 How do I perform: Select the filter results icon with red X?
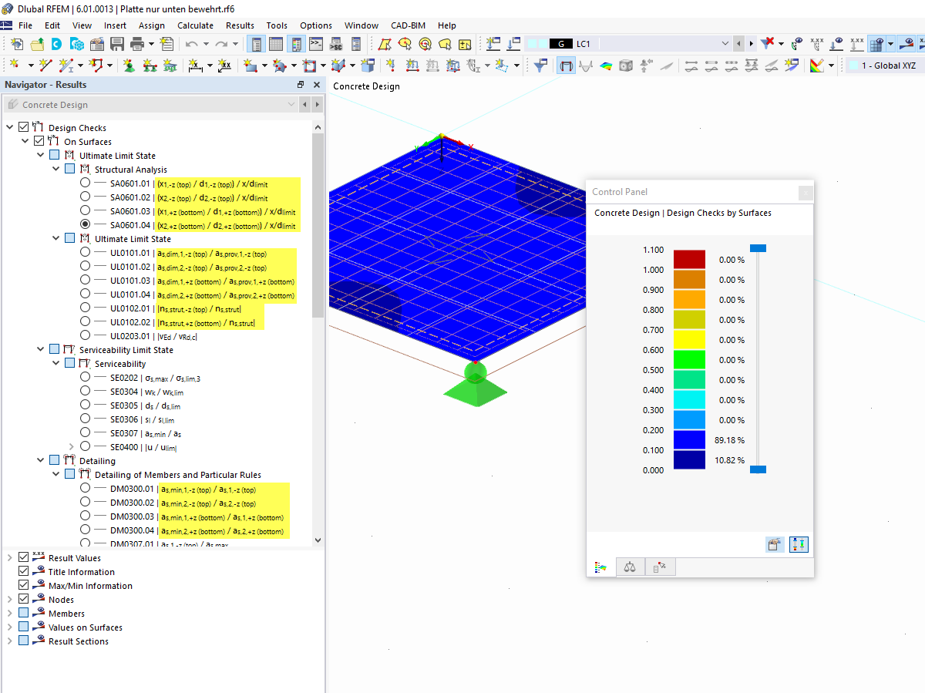click(766, 44)
